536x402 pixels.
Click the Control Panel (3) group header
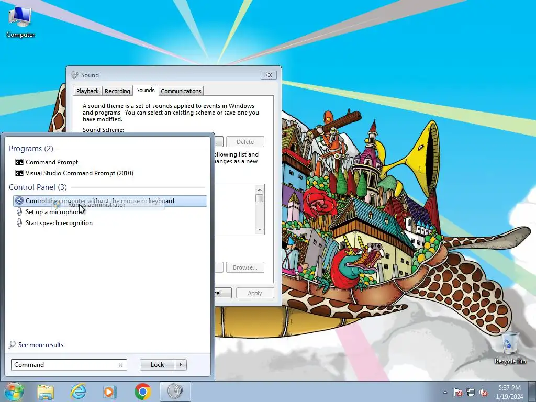click(x=38, y=187)
